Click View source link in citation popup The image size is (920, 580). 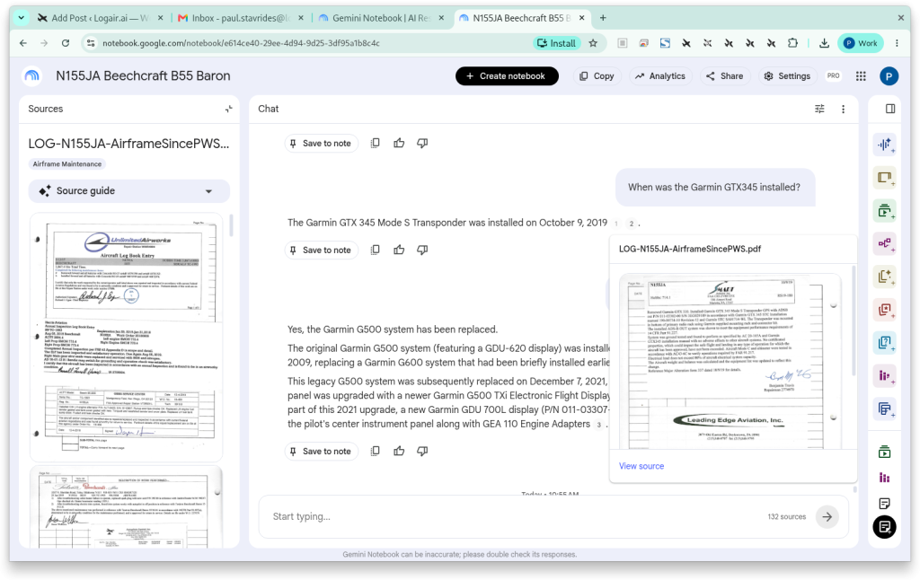tap(641, 466)
